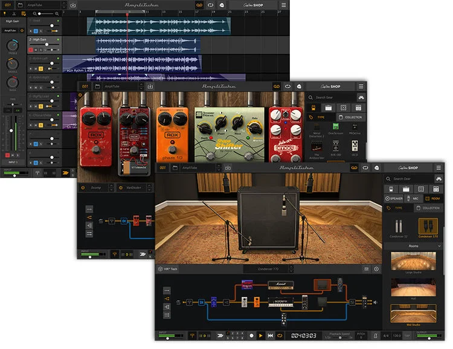Click rewind to start in front window
The width and height of the screenshot is (453, 349).
click(270, 336)
